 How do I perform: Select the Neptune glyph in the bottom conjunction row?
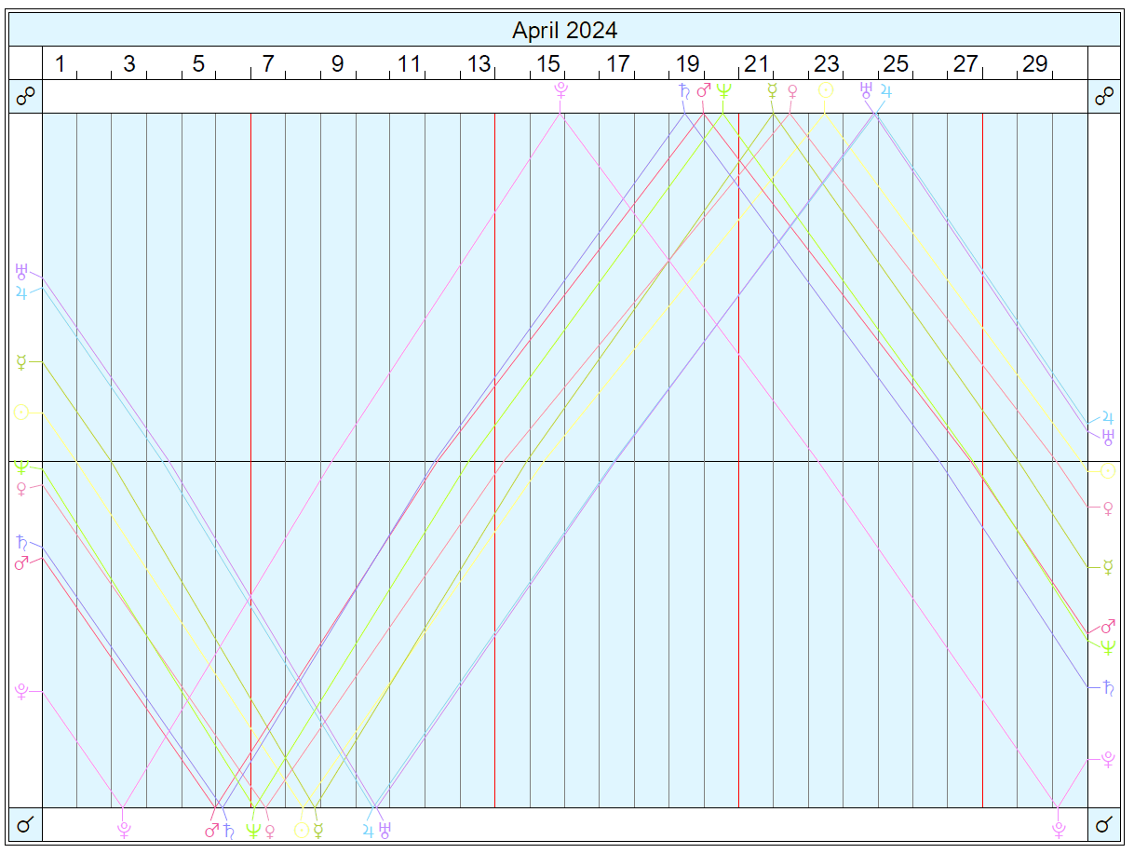(x=252, y=829)
